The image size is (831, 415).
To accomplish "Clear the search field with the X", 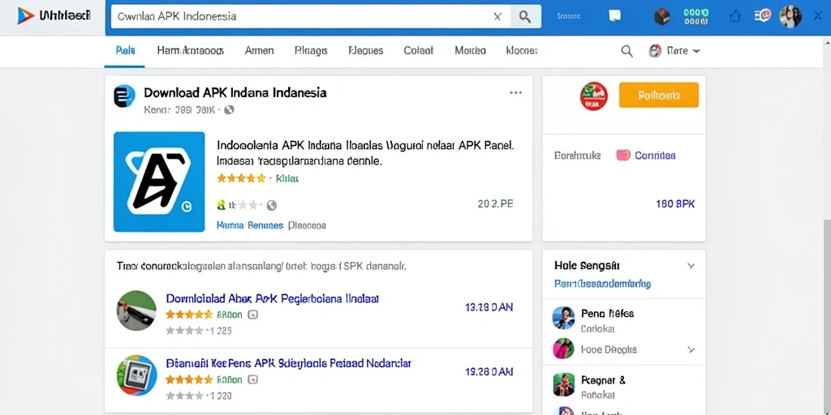I will [497, 16].
